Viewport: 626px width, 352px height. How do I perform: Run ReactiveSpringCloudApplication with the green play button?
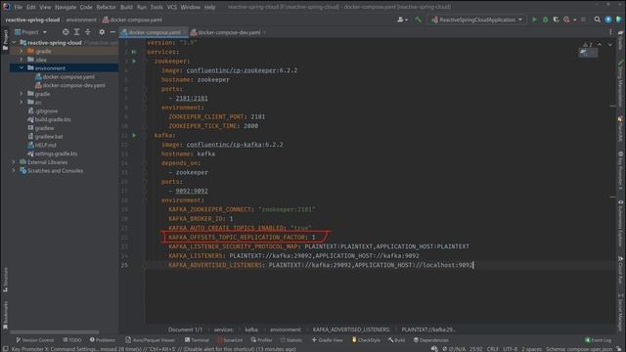click(534, 20)
